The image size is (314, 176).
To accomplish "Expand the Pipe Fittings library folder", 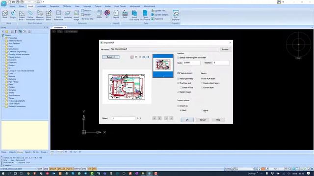I will [3, 82].
